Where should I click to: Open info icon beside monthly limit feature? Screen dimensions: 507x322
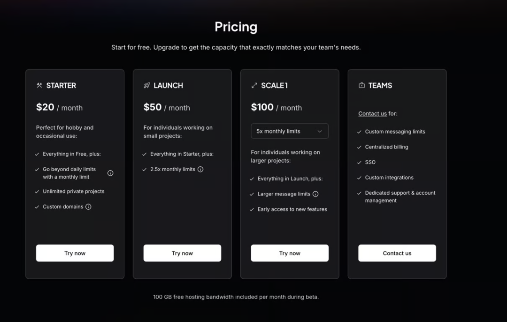(x=110, y=173)
